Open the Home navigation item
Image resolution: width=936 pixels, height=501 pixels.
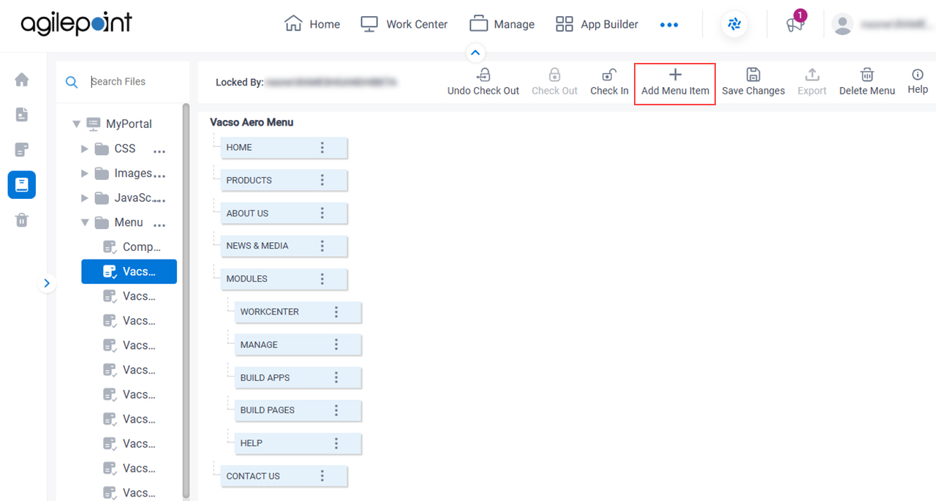click(312, 24)
